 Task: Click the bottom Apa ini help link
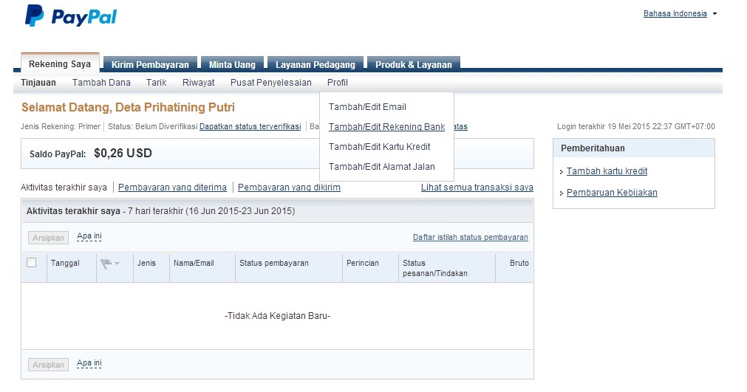pyautogui.click(x=89, y=363)
